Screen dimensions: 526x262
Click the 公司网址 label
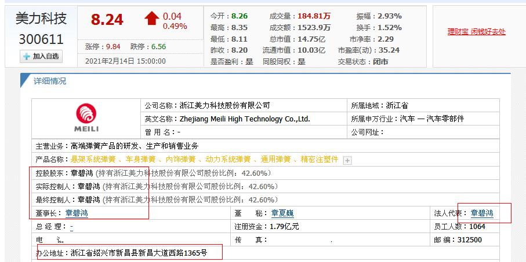point(367,132)
